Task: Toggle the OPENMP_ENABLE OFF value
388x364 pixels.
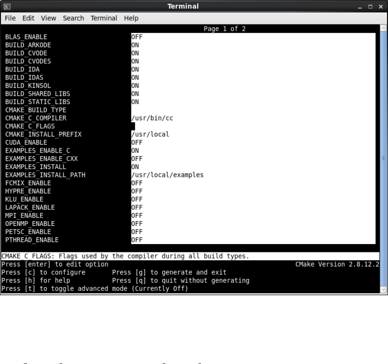Action: [x=137, y=224]
